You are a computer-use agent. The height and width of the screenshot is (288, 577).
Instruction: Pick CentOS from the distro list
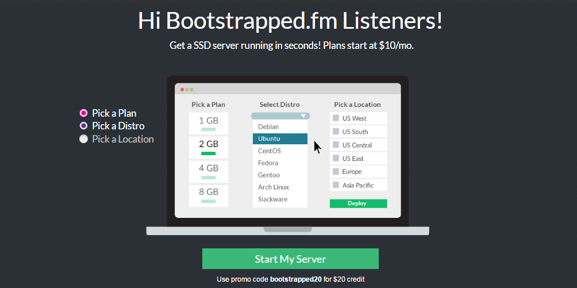[280, 151]
